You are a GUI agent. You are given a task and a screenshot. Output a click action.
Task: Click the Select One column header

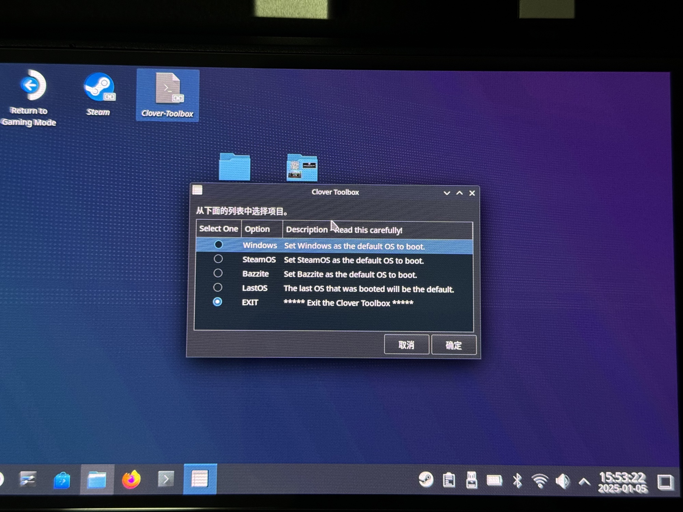coord(219,229)
